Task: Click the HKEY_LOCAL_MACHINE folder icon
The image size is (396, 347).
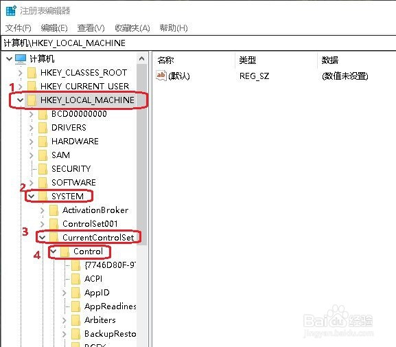Action: [32, 100]
